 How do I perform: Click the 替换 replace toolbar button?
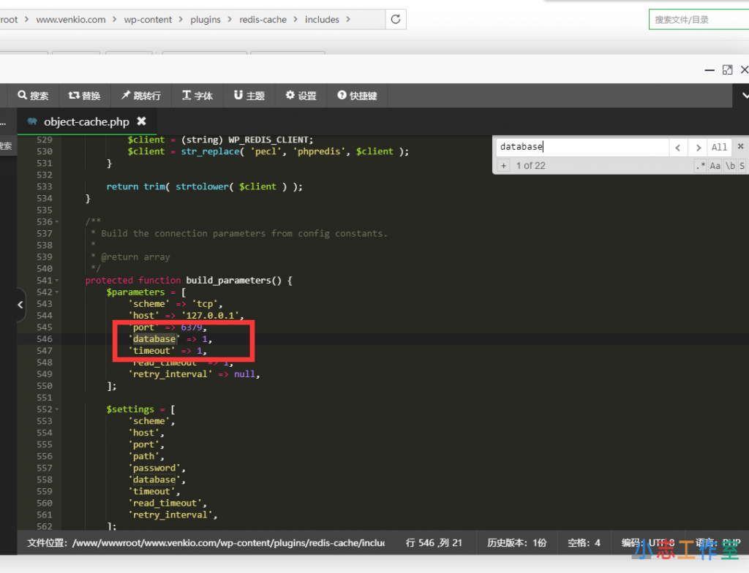pyautogui.click(x=84, y=96)
